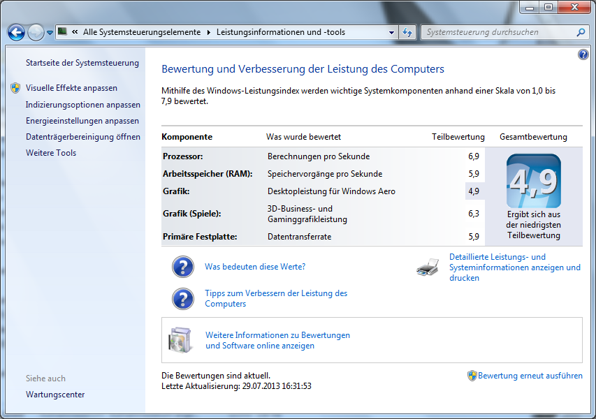Image resolution: width=596 pixels, height=419 pixels.
Task: Open the recent pages dropdown arrow
Action: 50,33
